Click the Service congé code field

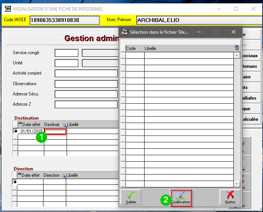(x=66, y=53)
